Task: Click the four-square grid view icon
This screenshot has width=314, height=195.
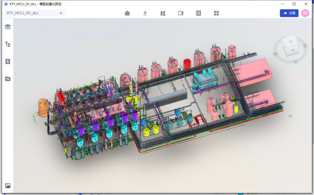Action: 216,13
